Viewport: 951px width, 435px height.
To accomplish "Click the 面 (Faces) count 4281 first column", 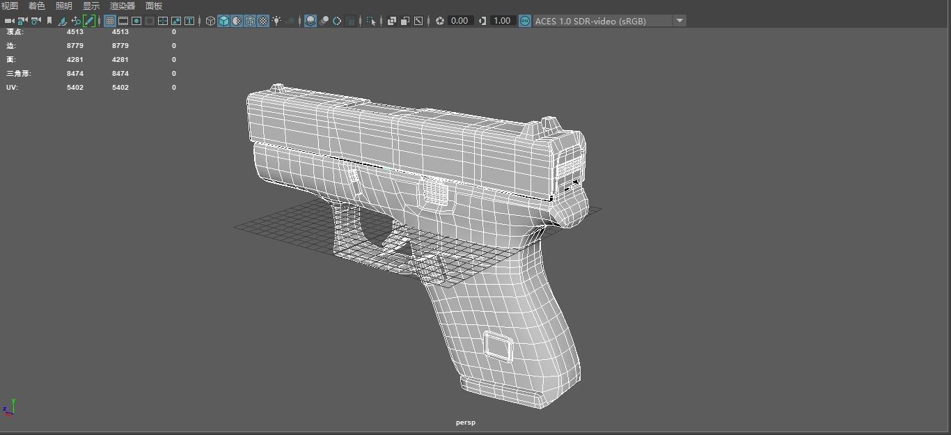I will click(x=75, y=59).
